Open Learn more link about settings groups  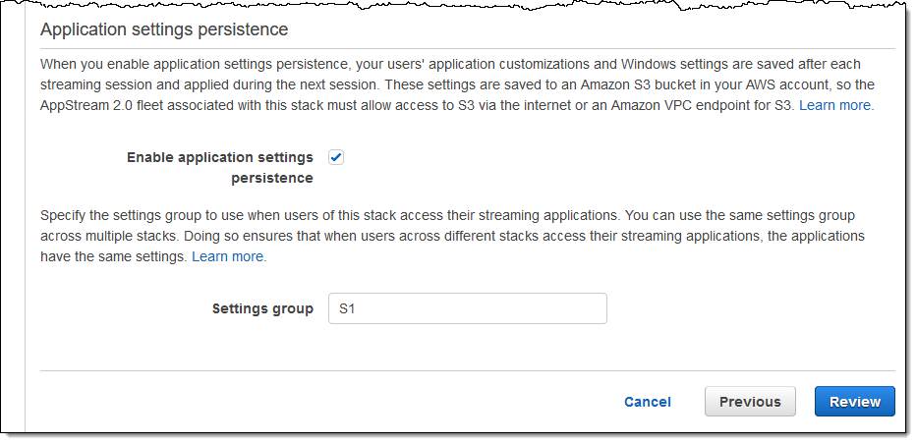click(228, 256)
